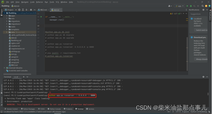
Task: Click the editor vertical scrollbar
Action: [187, 54]
